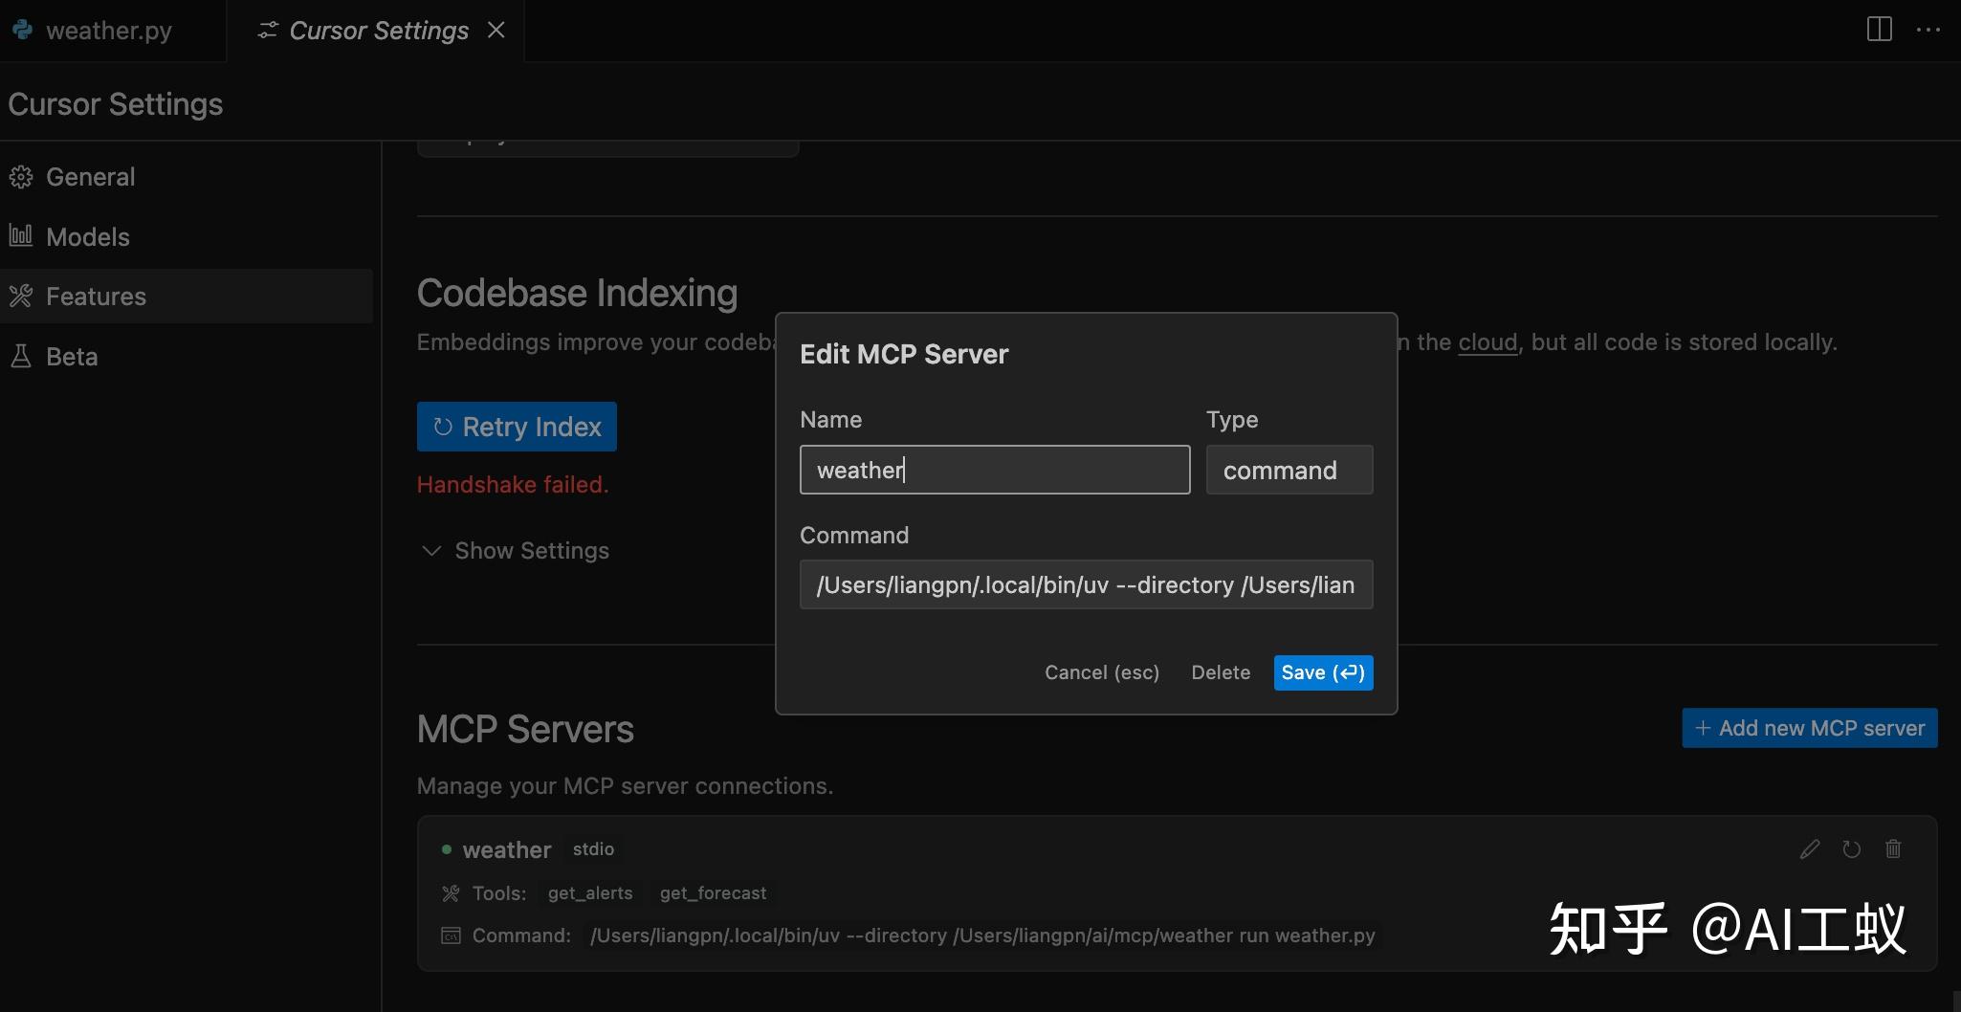The image size is (1961, 1012).
Task: Click the green status dot beside weather
Action: pos(447,849)
